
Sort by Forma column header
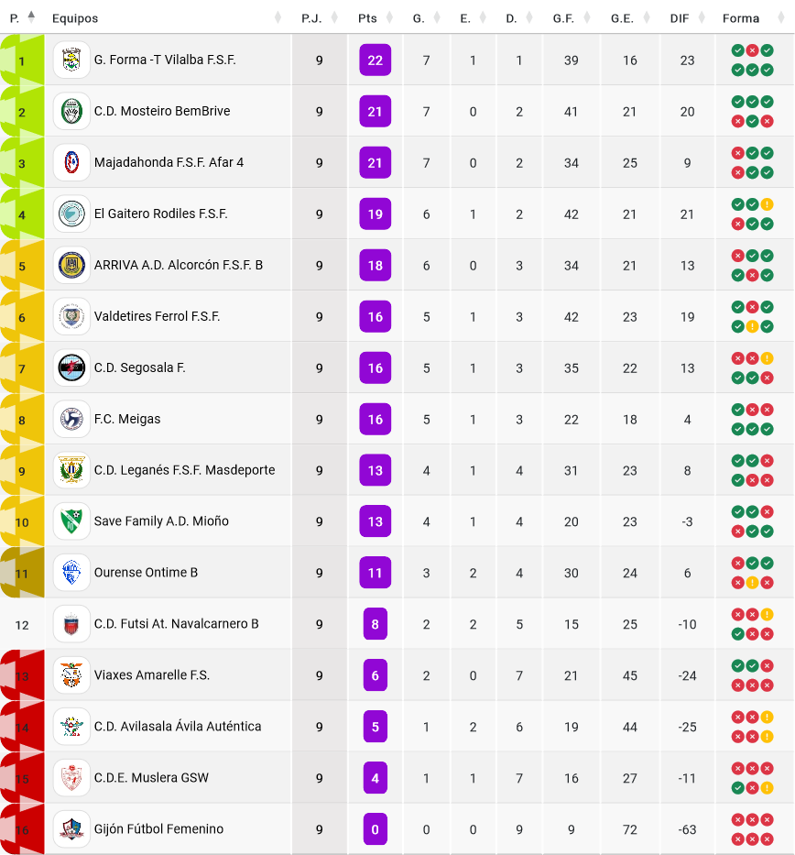coord(740,18)
